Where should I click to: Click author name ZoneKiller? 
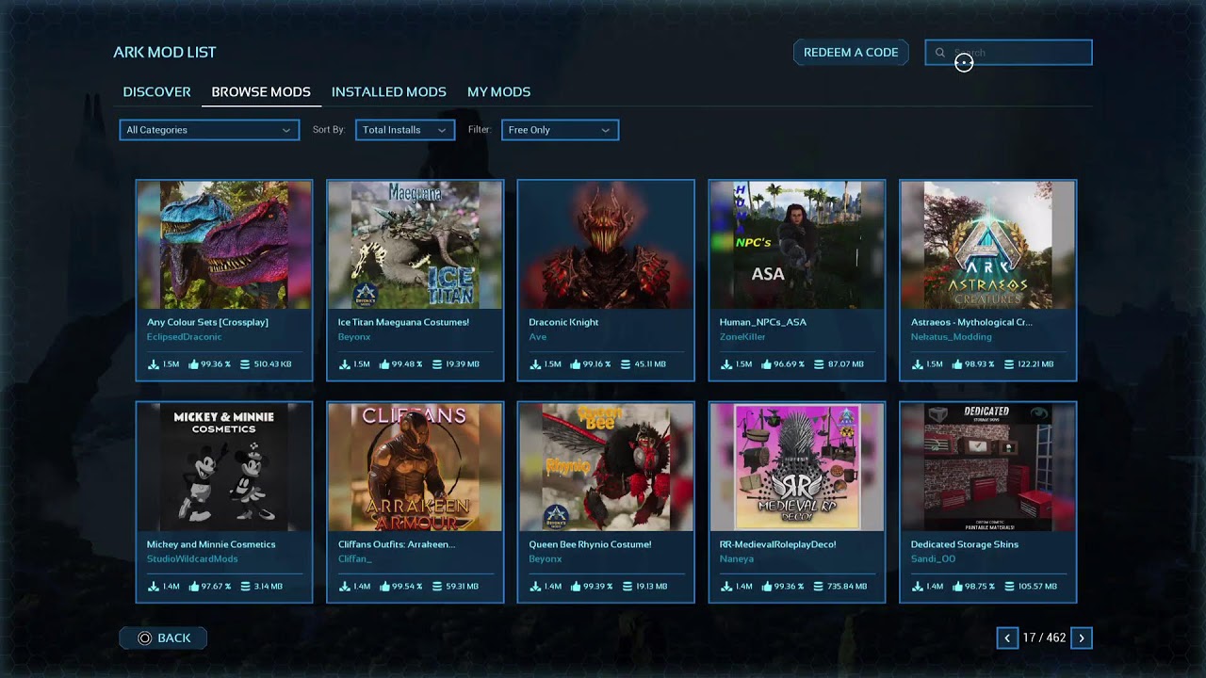[742, 337]
